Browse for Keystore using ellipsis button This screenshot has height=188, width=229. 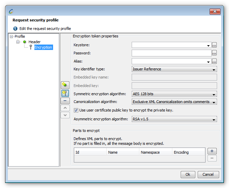point(214,45)
